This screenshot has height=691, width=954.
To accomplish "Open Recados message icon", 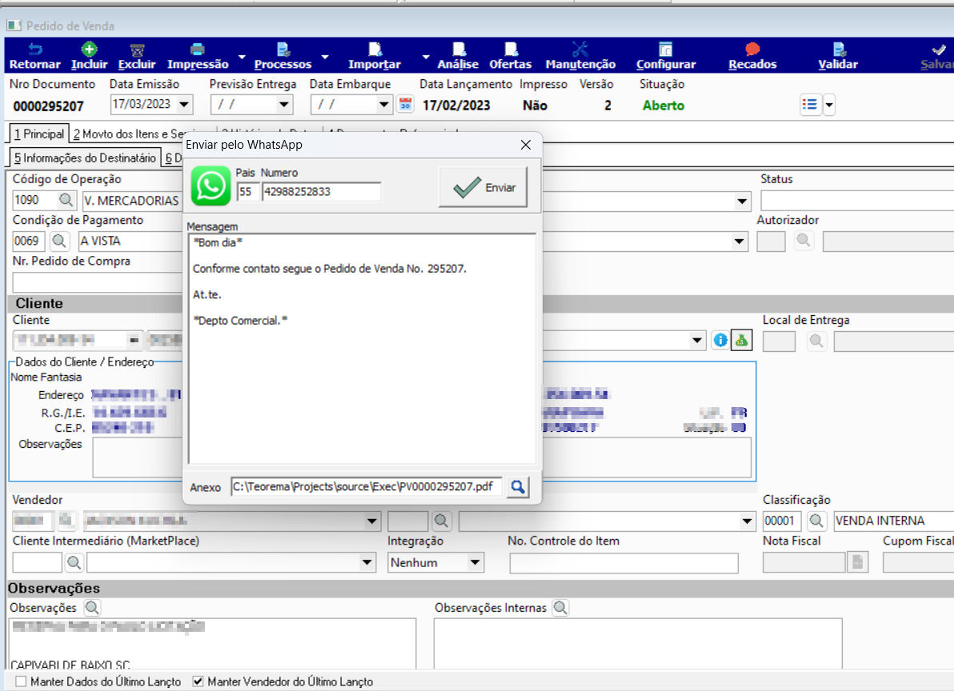I will [x=752, y=50].
